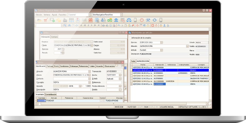246x123 pixels.
Task: Switch to the Embarque tab
Action: click(x=74, y=66)
